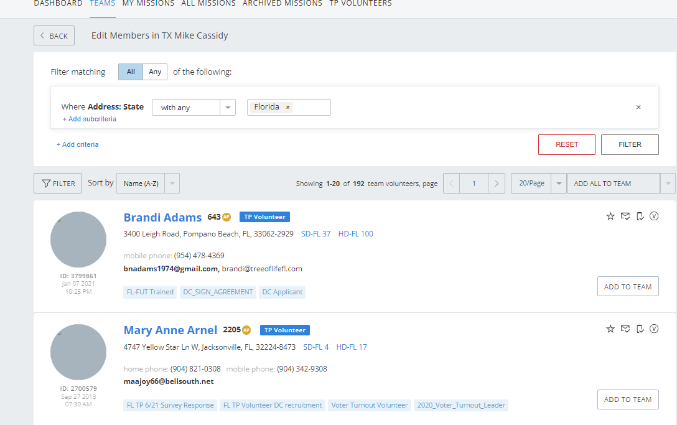Star Mary Anne Arnel's record
This screenshot has height=425, width=677.
pyautogui.click(x=610, y=329)
